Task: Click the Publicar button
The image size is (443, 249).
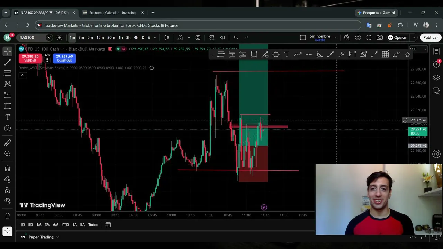Action: [431, 37]
